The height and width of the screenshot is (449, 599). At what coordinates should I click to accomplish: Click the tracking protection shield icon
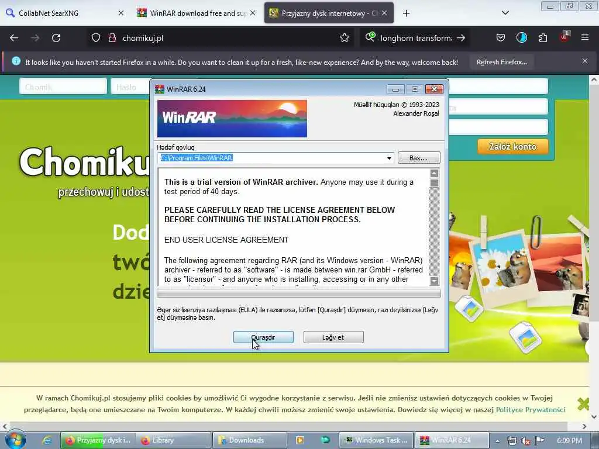click(x=96, y=38)
